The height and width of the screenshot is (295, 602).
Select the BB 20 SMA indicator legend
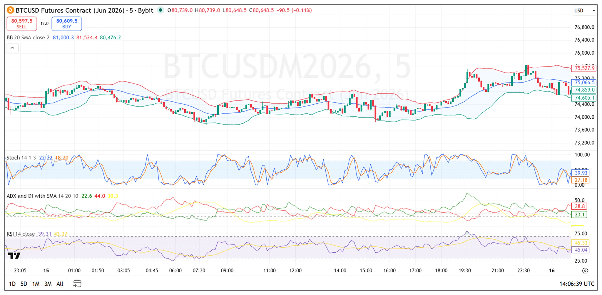pos(28,38)
